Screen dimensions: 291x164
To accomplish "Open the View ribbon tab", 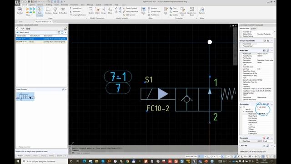I will [x=83, y=5].
